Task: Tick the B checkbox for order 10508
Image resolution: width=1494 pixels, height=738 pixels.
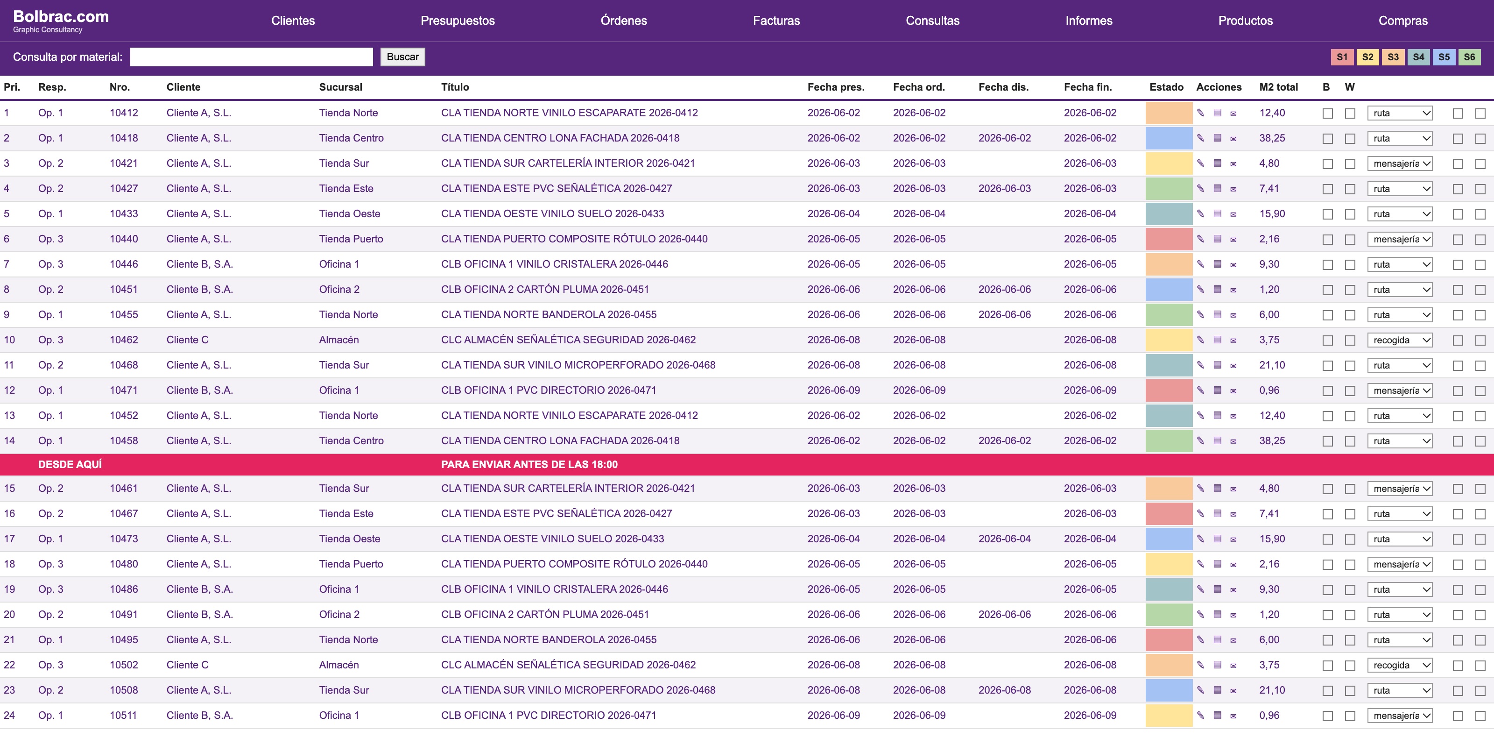Action: pyautogui.click(x=1327, y=691)
